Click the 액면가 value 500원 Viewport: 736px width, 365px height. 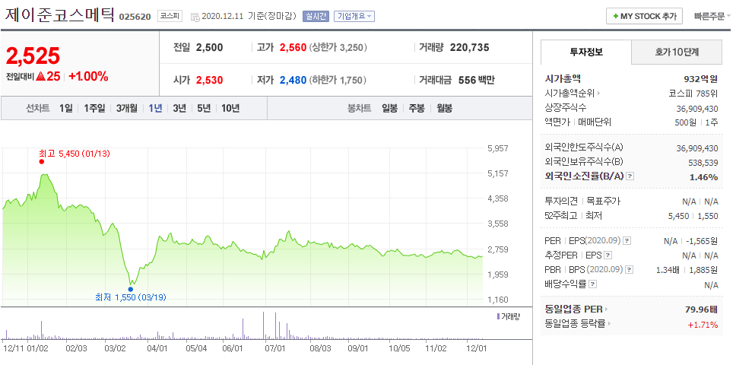click(685, 122)
